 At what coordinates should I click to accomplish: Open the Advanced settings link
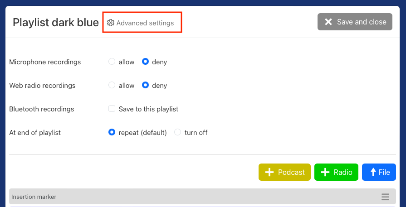pyautogui.click(x=145, y=23)
